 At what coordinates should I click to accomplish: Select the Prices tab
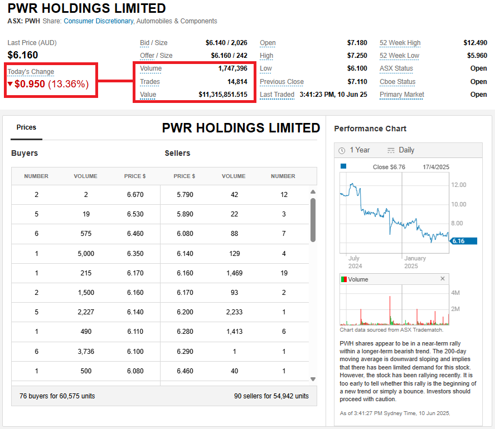click(x=26, y=127)
